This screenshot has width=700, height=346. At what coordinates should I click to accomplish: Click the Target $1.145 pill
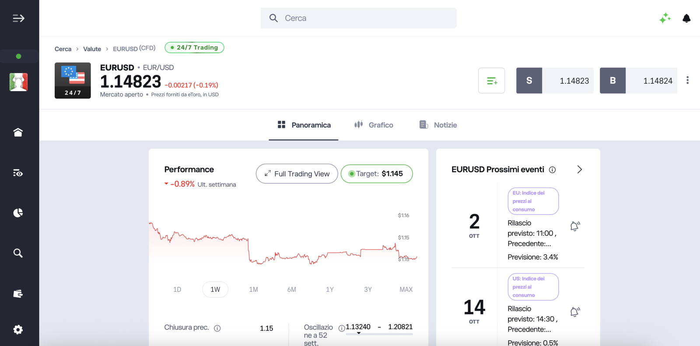377,174
